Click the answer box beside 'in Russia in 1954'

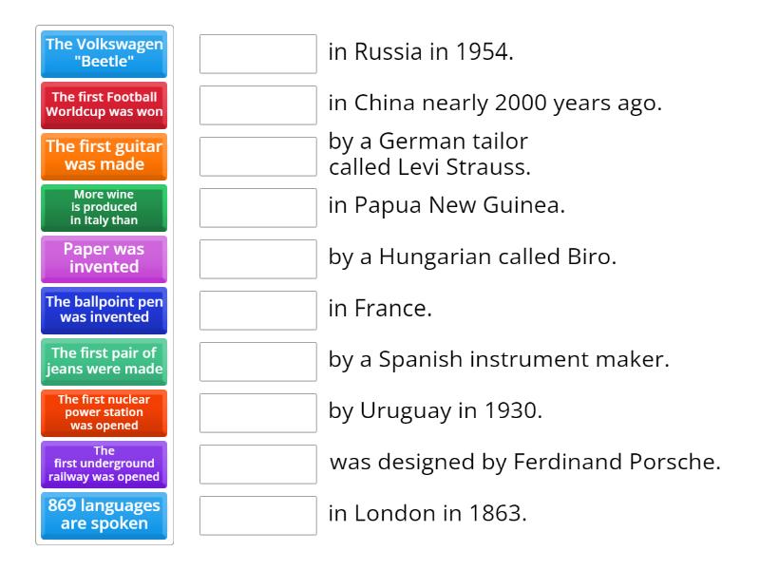(x=256, y=54)
